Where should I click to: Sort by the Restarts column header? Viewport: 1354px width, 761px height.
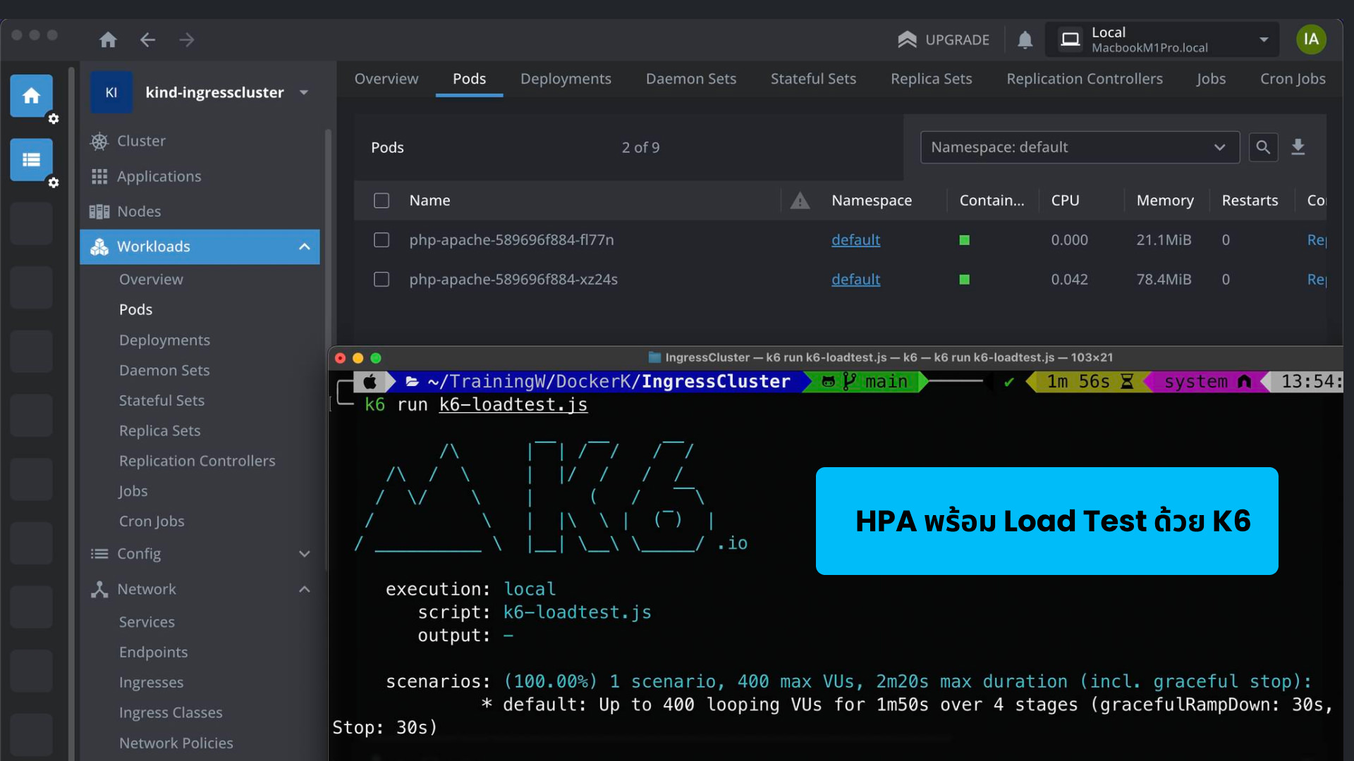pos(1250,201)
